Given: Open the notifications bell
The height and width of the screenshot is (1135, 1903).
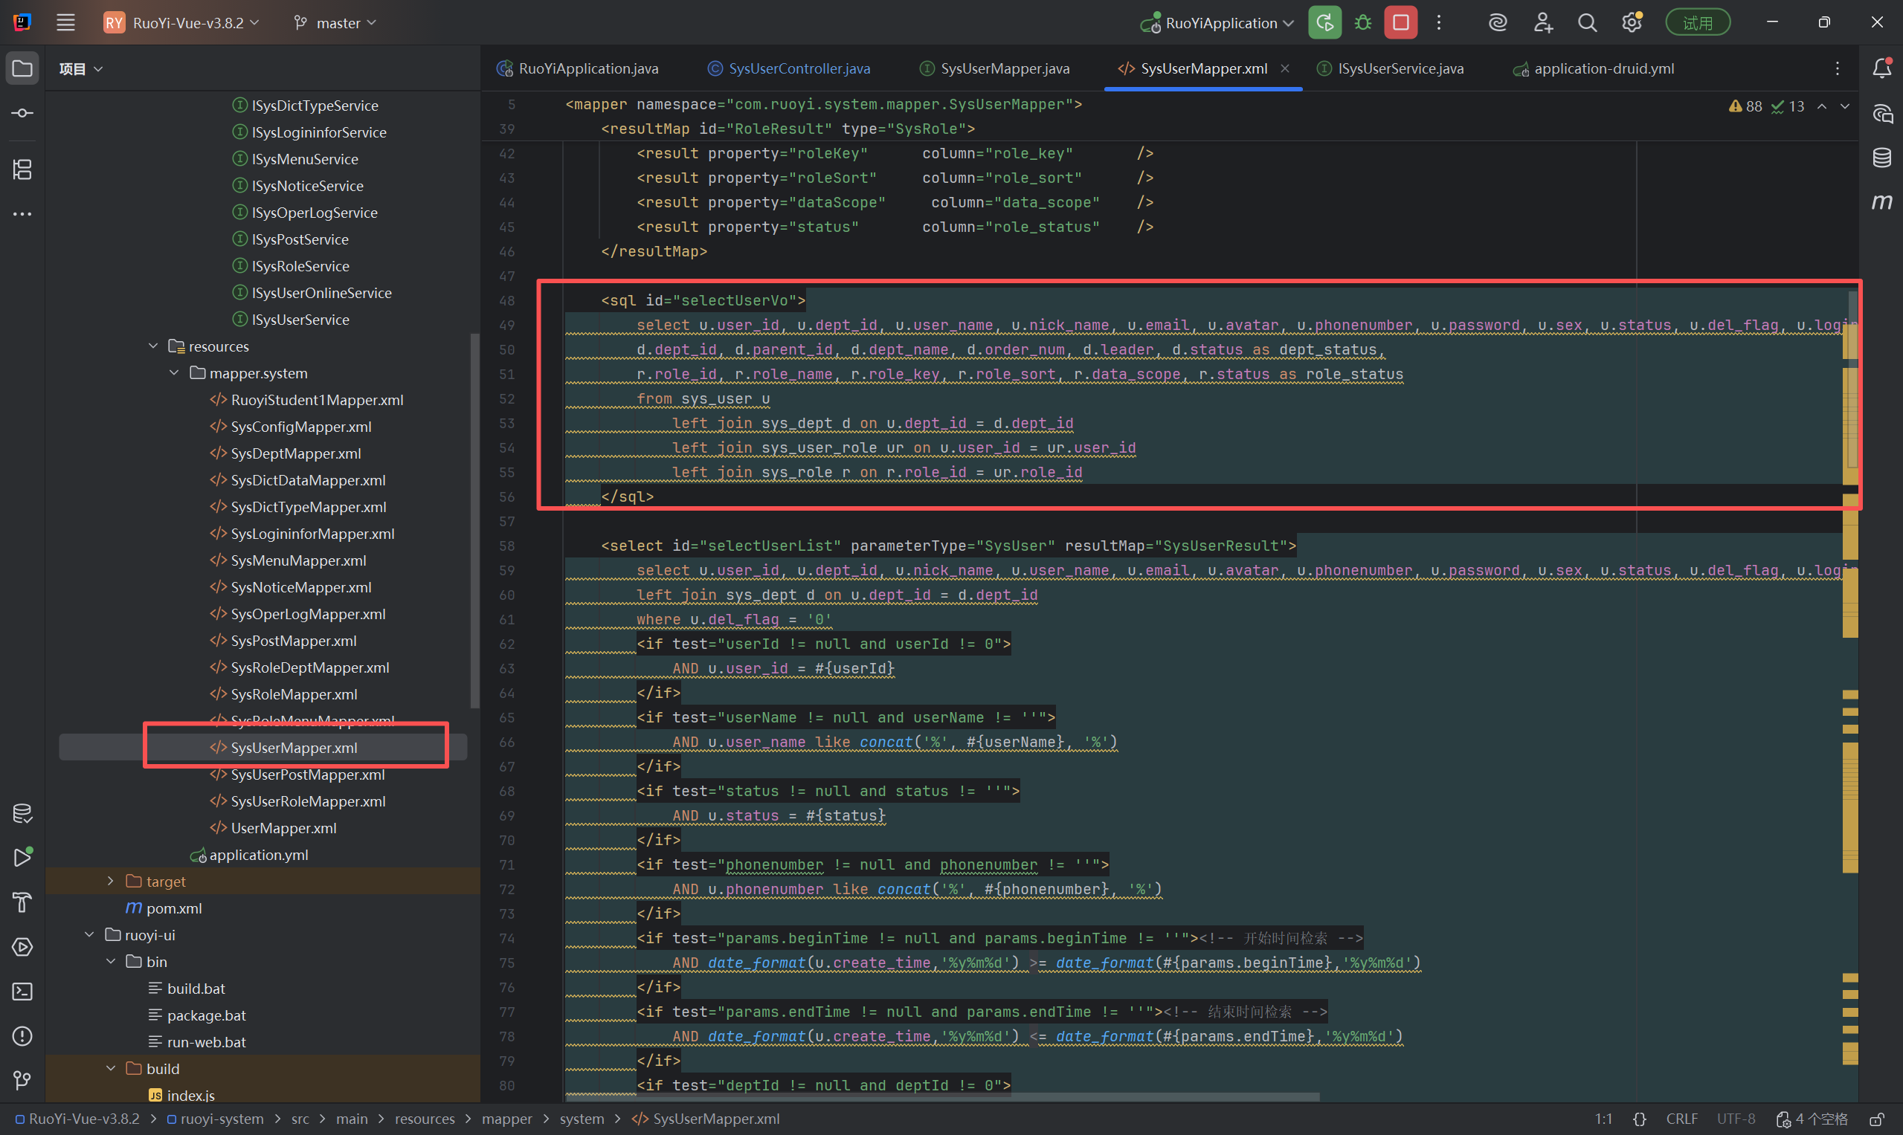Looking at the screenshot, I should [x=1881, y=69].
